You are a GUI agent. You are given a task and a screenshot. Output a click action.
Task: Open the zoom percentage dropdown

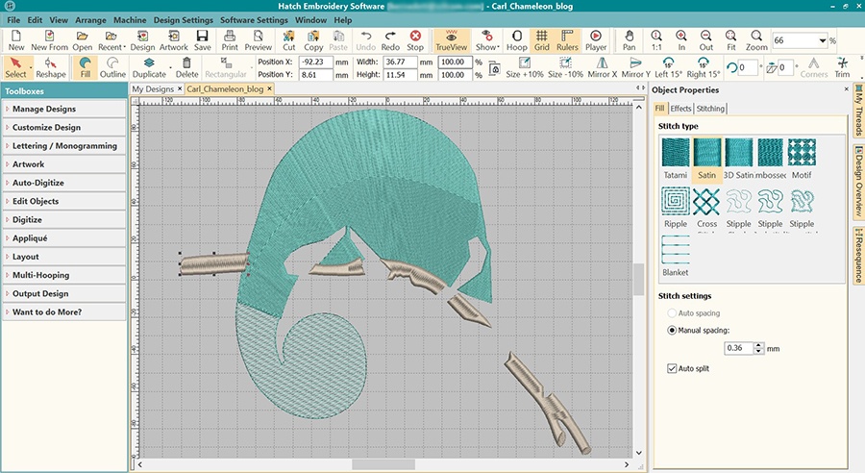(824, 41)
